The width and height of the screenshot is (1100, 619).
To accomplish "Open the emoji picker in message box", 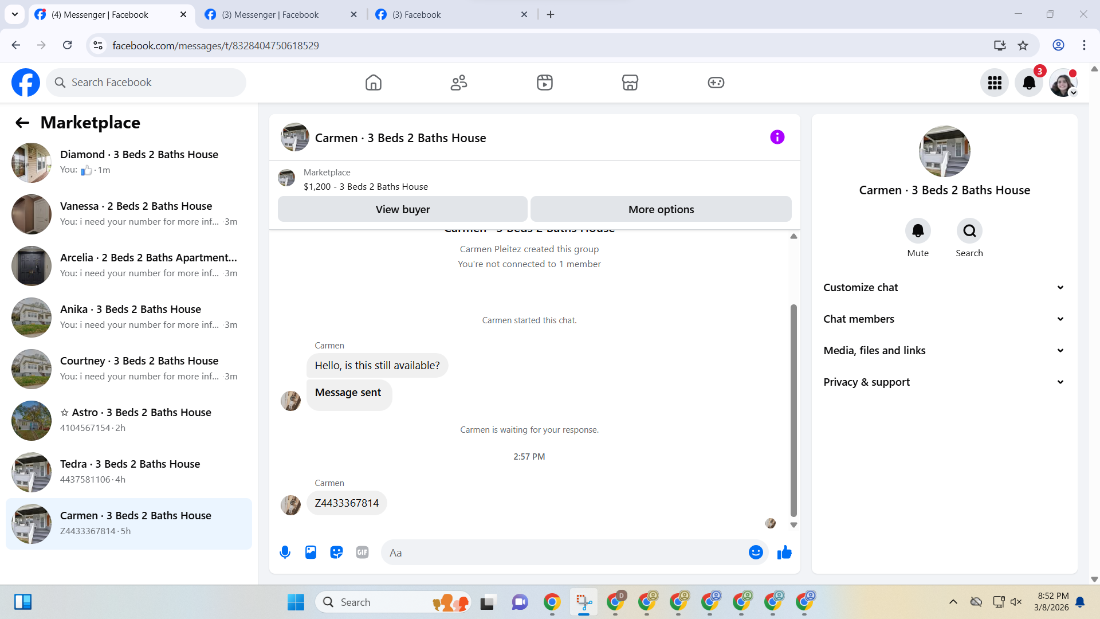I will 756,553.
